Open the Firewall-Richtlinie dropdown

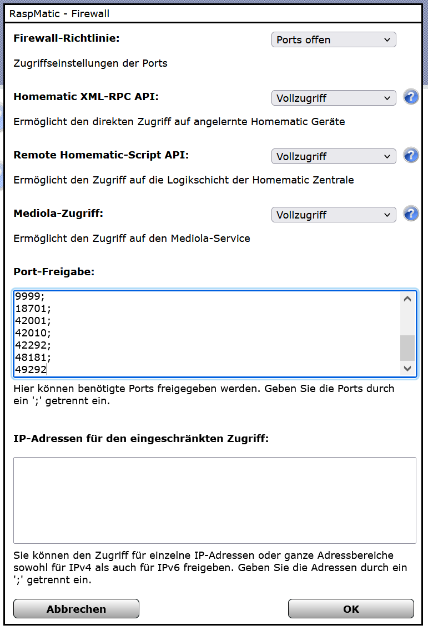click(x=333, y=40)
